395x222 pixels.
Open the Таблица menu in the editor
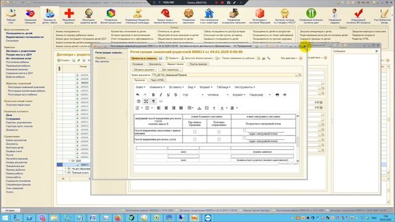(223, 87)
